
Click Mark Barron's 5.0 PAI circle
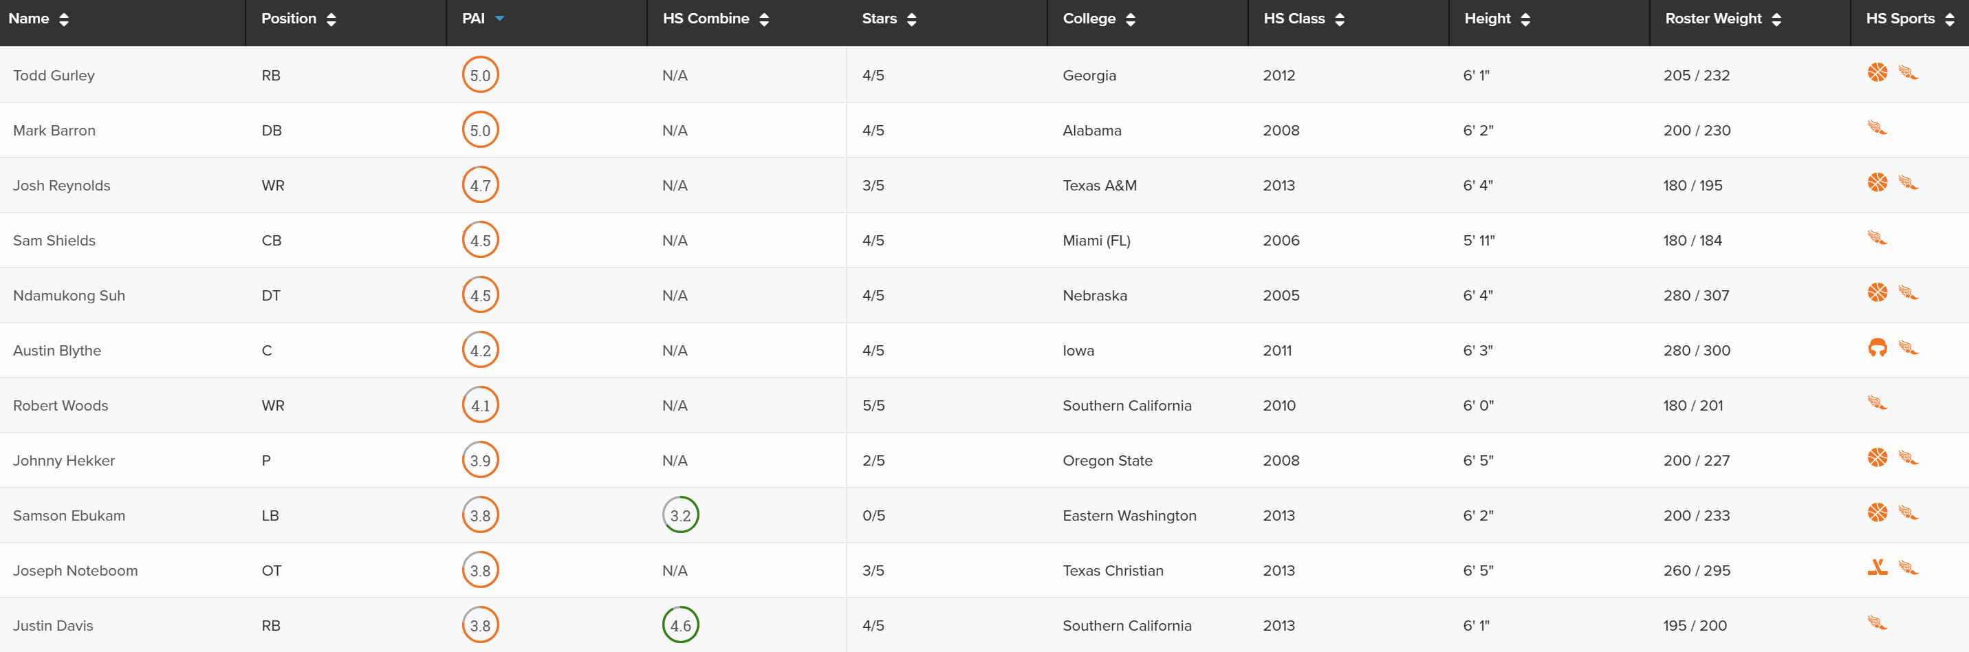tap(480, 130)
